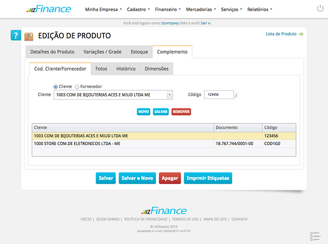Click the product box icon near title
The height and width of the screenshot is (244, 328).
[x=29, y=36]
